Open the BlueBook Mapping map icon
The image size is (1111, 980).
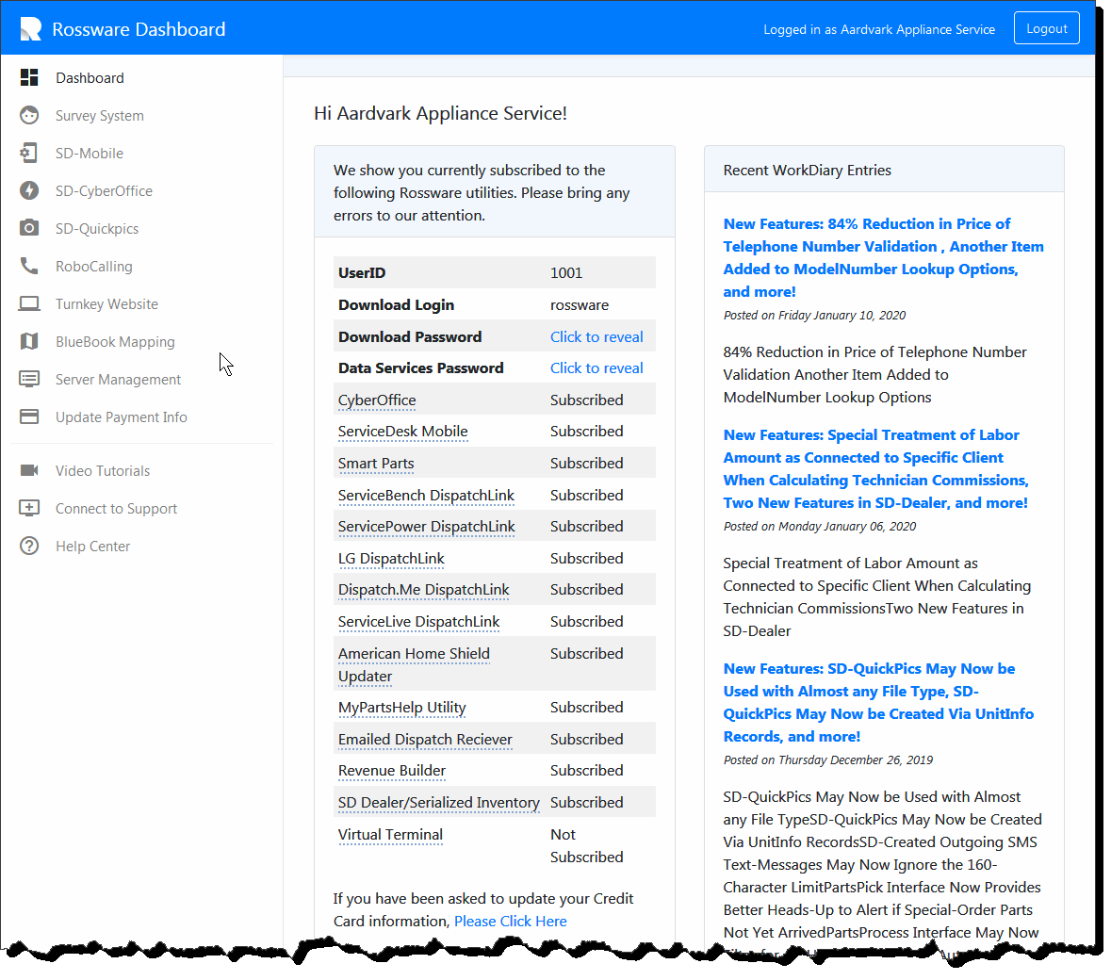[29, 341]
